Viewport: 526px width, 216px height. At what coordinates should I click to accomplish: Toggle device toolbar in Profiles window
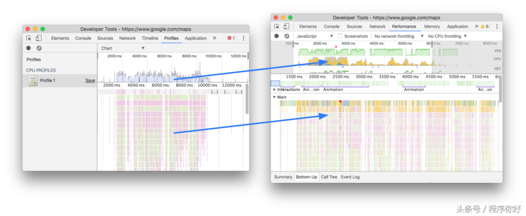tap(39, 38)
